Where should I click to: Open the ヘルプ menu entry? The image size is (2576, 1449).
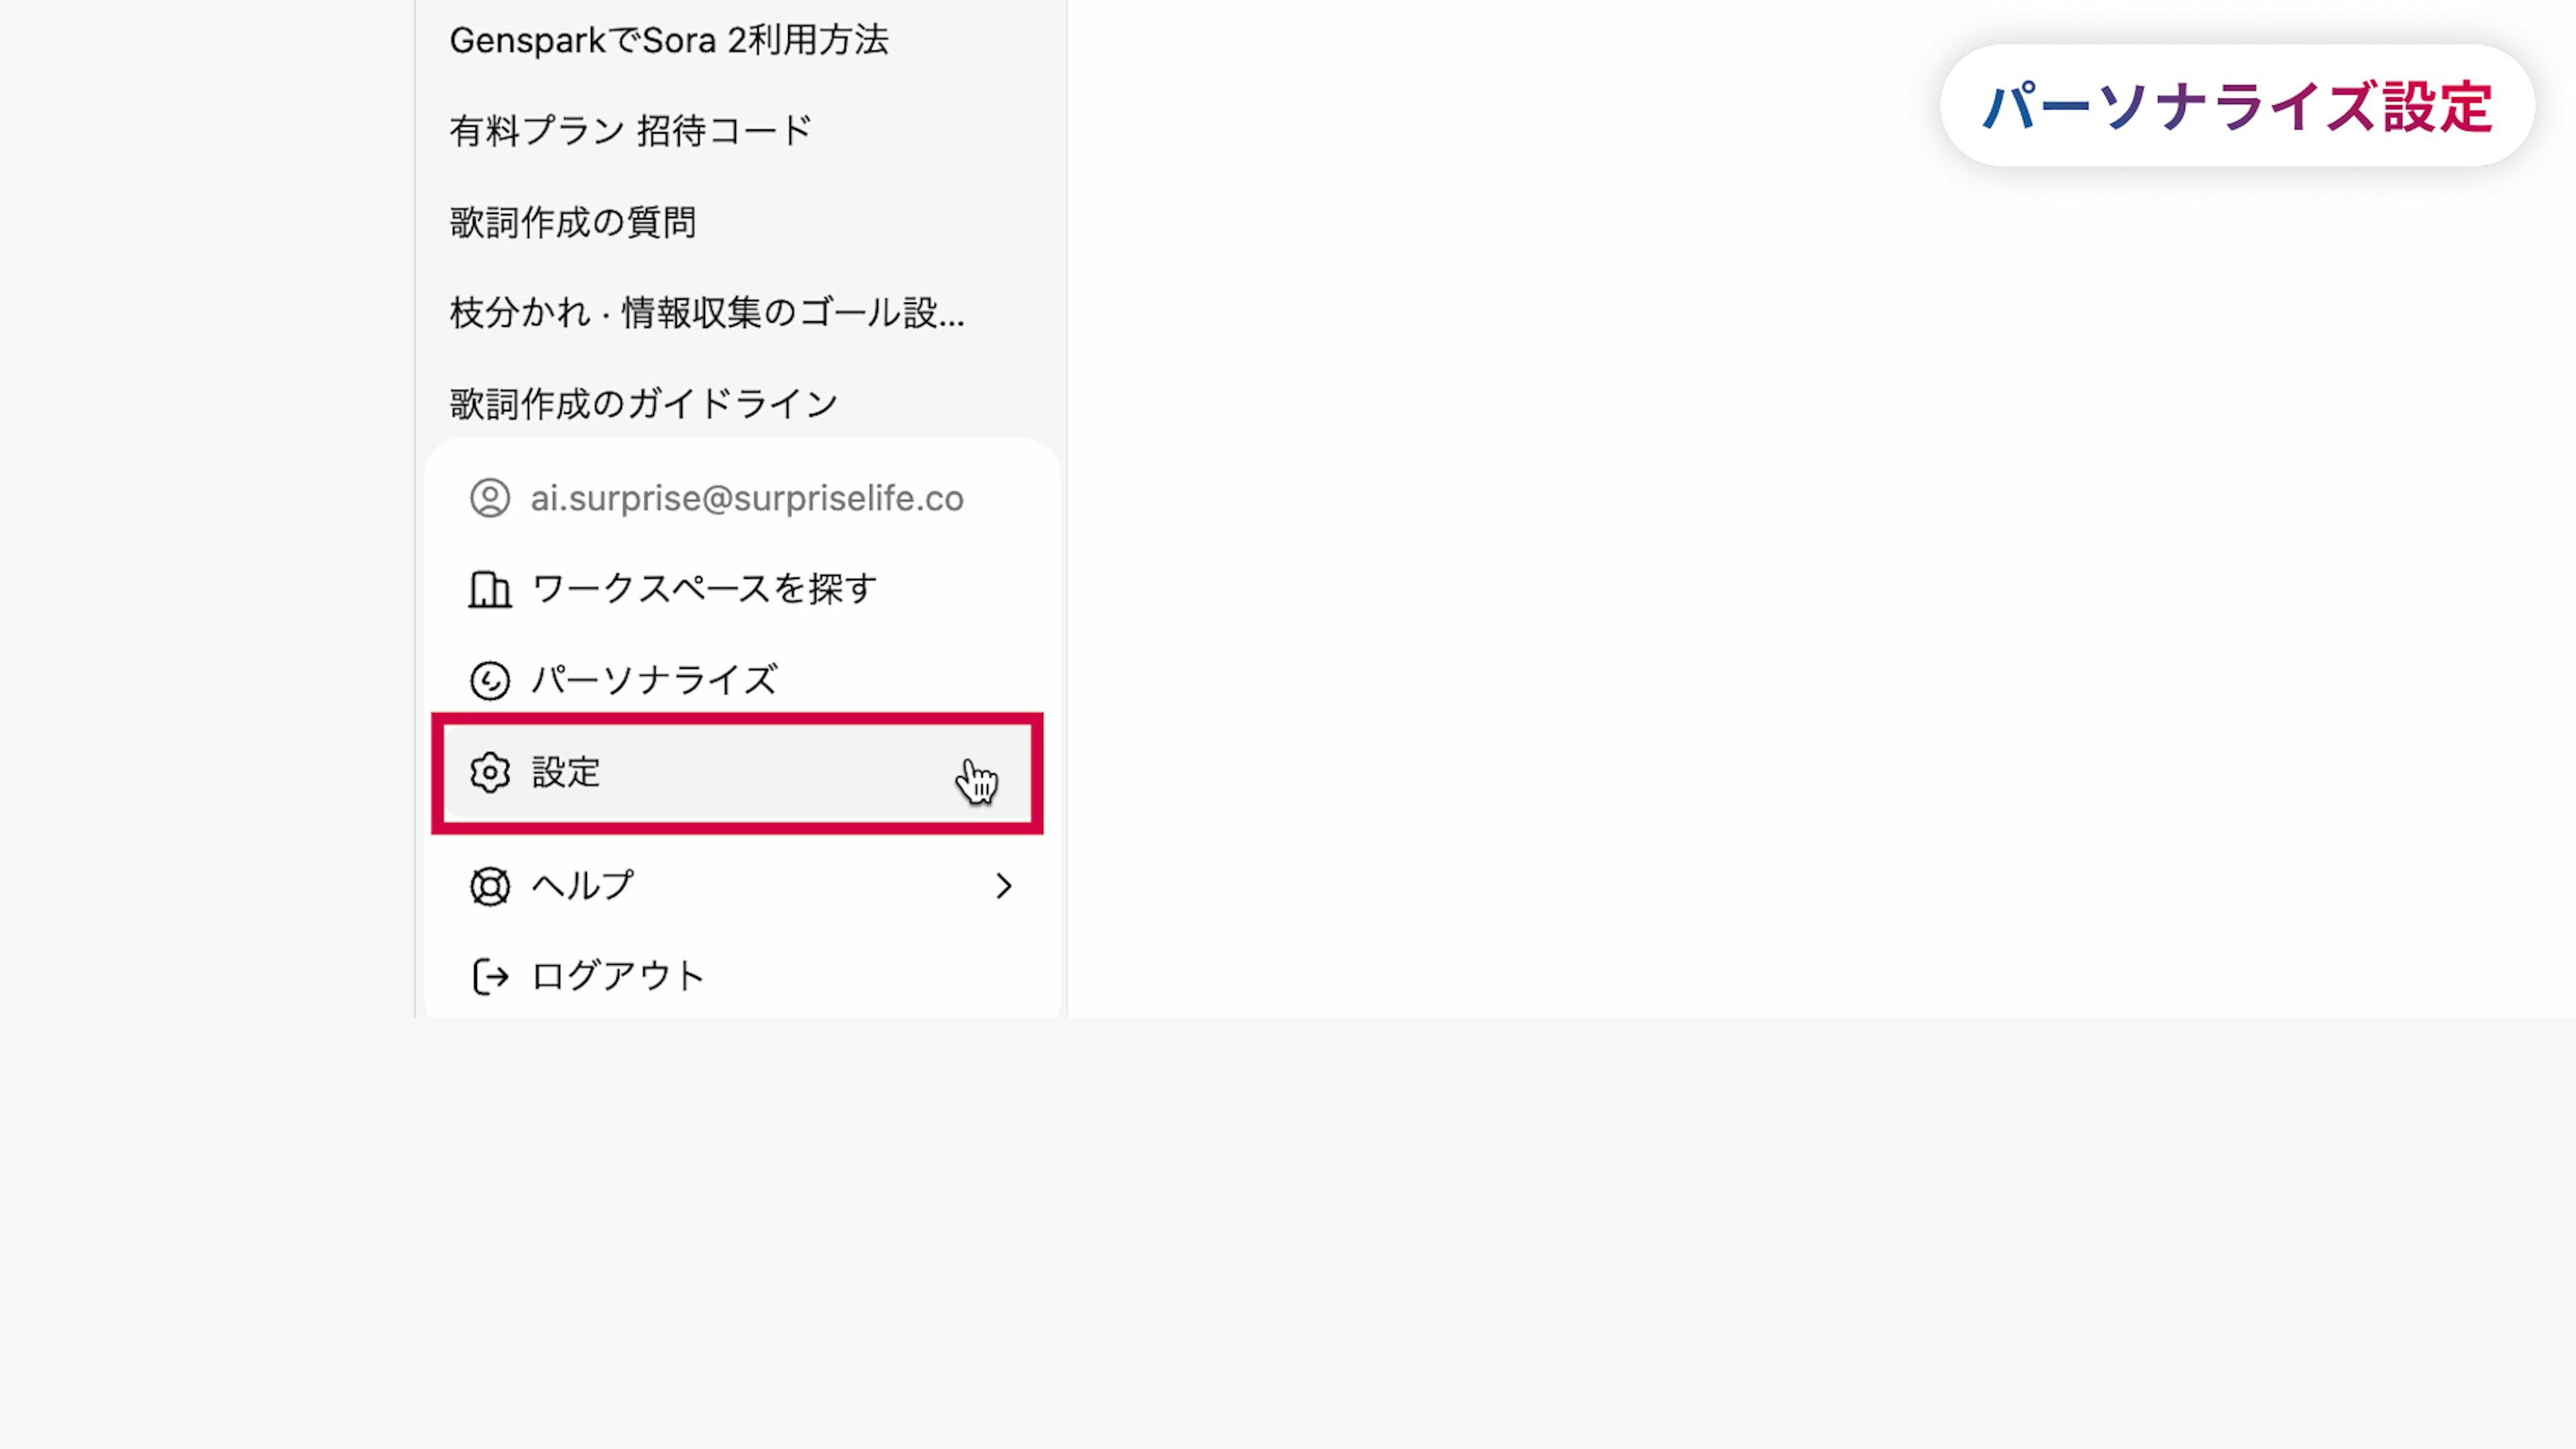tap(582, 886)
